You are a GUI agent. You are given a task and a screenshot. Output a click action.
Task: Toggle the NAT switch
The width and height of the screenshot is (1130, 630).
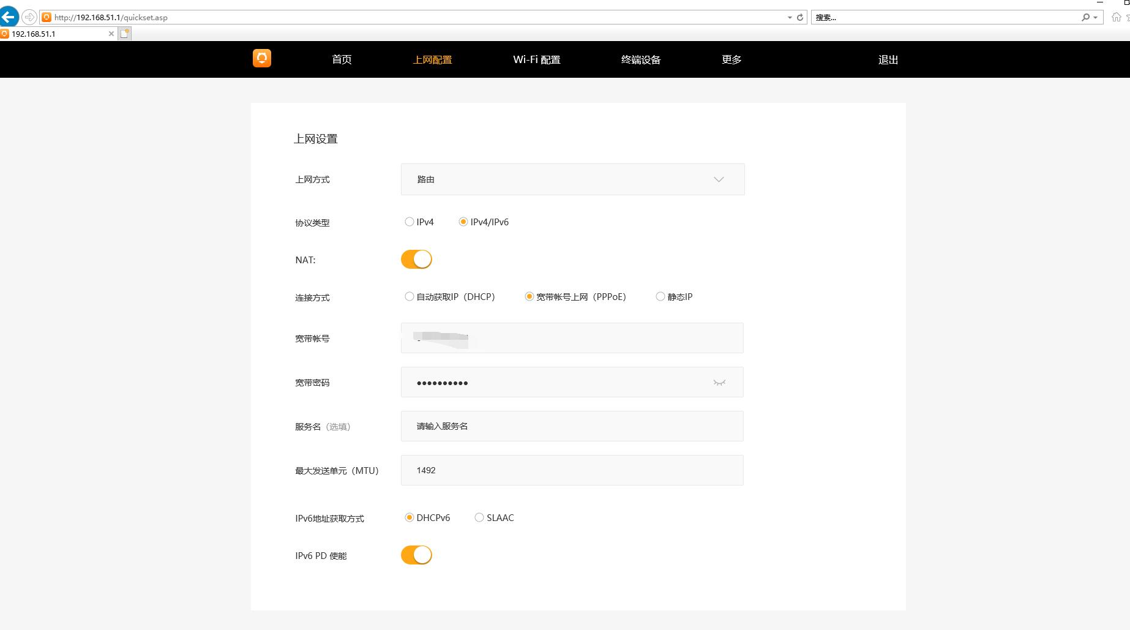(416, 260)
